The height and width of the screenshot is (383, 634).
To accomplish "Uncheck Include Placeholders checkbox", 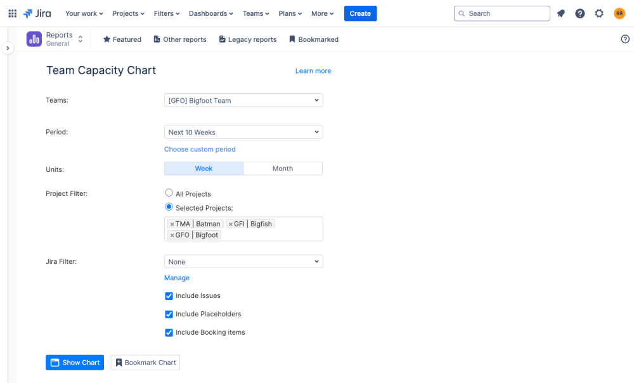I will (169, 315).
